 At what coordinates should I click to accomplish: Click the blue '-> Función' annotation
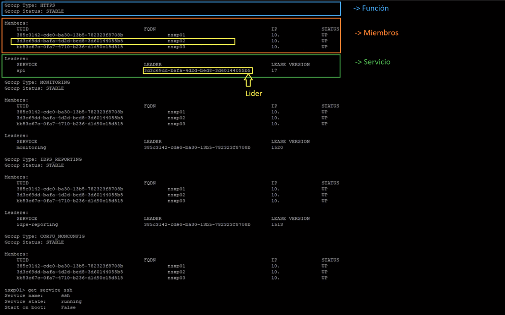(371, 8)
